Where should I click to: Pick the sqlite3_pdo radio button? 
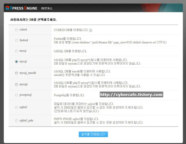click(x=16, y=120)
